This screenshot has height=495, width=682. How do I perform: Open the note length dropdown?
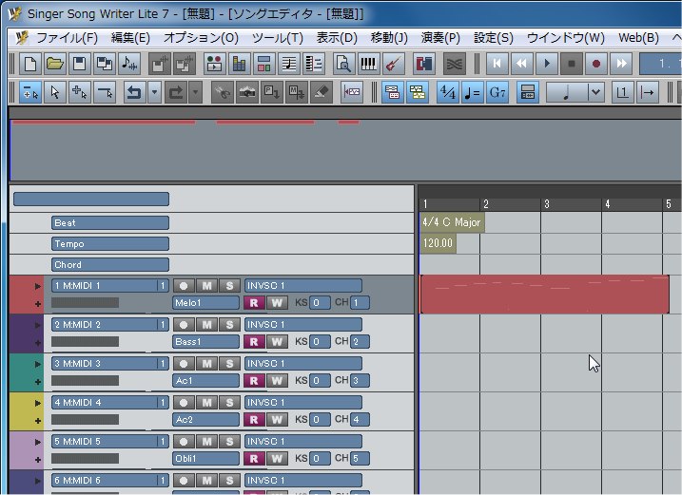(595, 92)
